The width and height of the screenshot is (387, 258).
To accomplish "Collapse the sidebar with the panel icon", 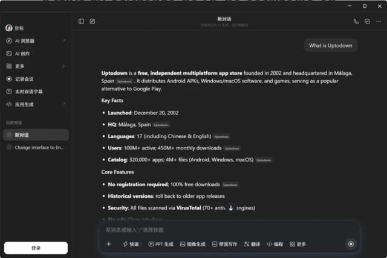I will point(81,21).
